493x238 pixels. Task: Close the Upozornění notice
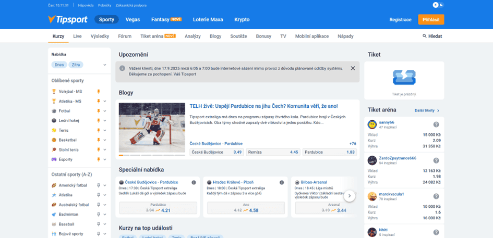(x=353, y=68)
